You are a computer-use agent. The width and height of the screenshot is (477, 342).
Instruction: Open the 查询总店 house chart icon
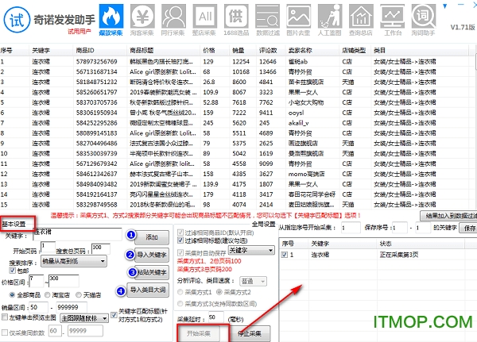[x=361, y=19]
